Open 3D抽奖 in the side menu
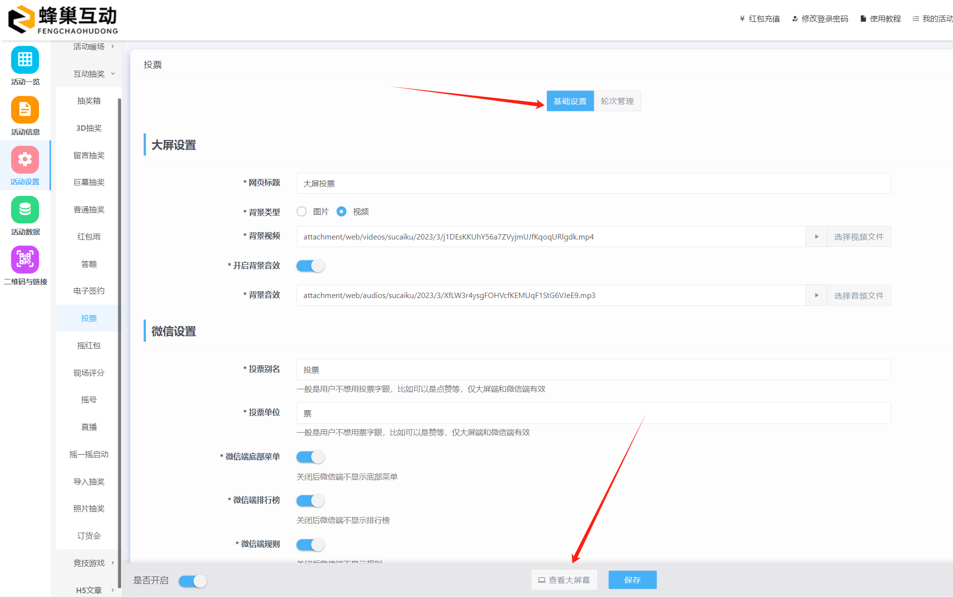This screenshot has height=597, width=953. pos(89,128)
